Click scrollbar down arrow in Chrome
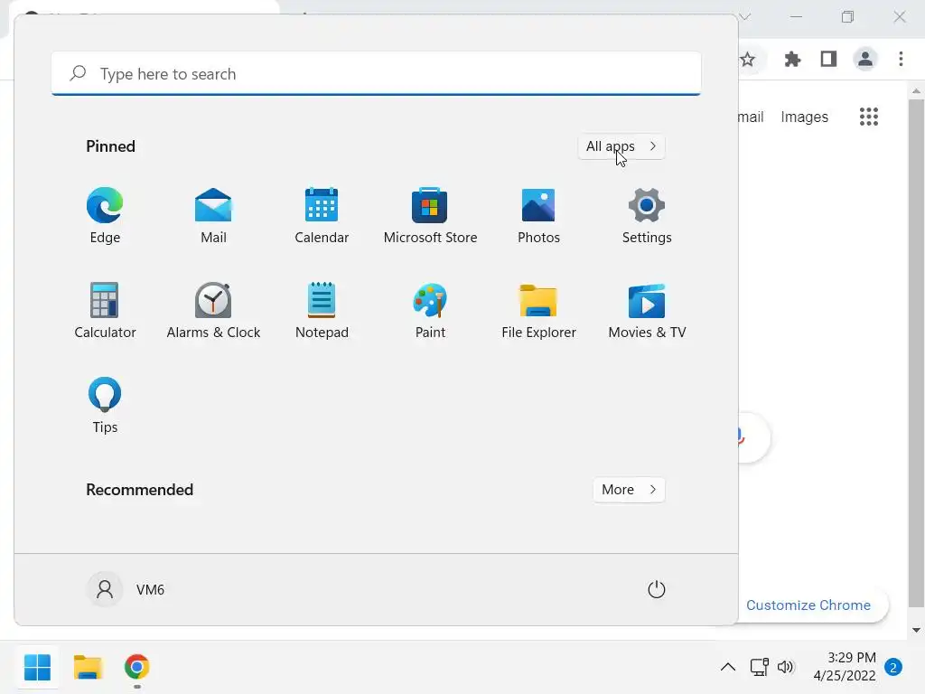The width and height of the screenshot is (925, 694). pos(916,630)
